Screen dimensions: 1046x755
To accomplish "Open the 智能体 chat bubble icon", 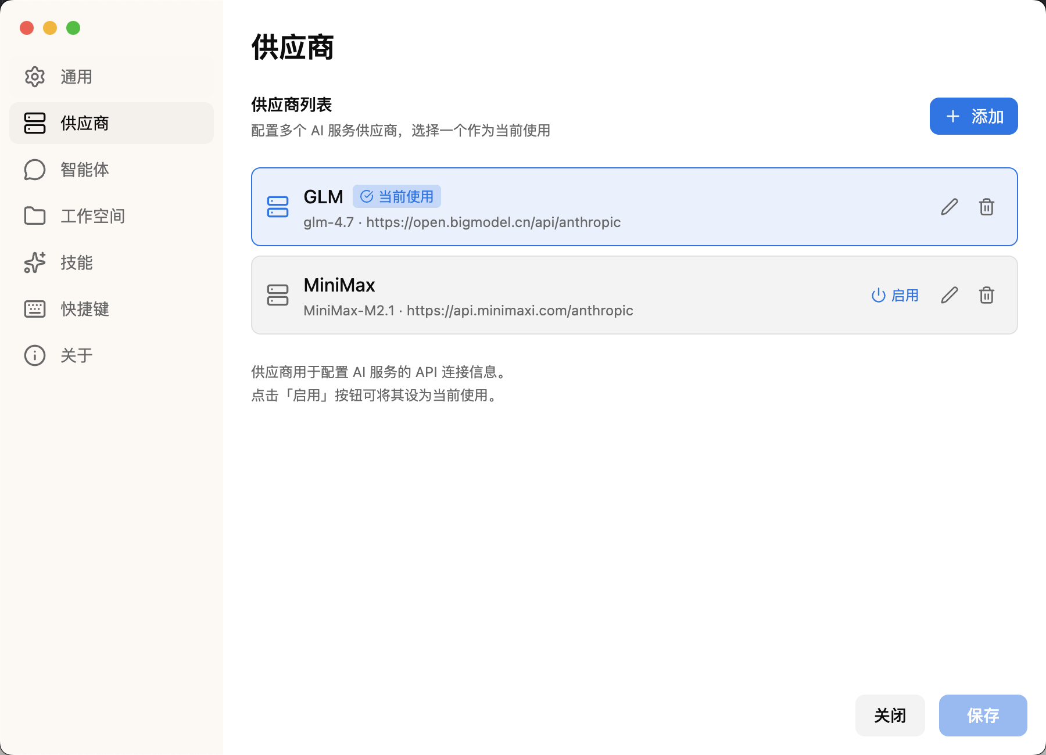I will point(35,169).
